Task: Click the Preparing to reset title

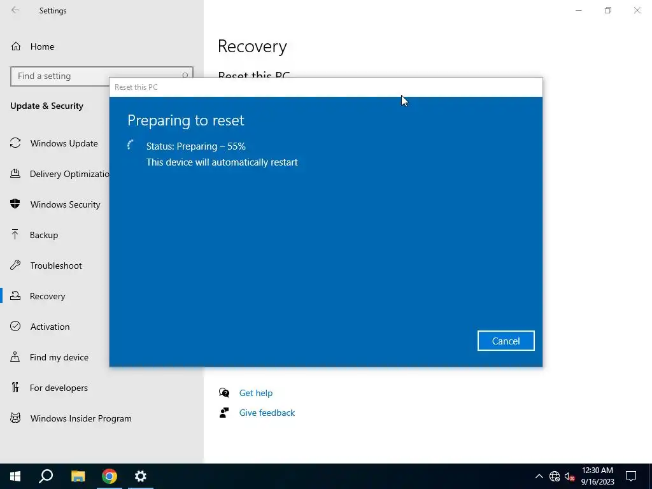Action: tap(186, 120)
